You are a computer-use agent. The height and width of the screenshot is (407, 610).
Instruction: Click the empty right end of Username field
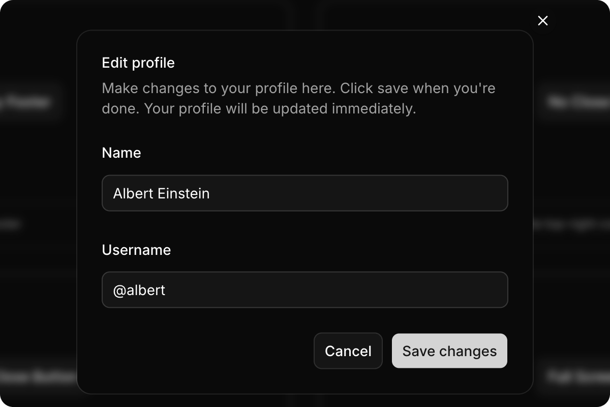point(457,290)
